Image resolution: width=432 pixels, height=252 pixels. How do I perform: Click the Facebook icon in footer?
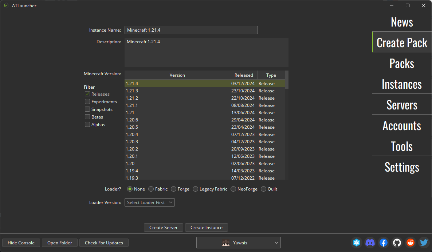(384, 243)
